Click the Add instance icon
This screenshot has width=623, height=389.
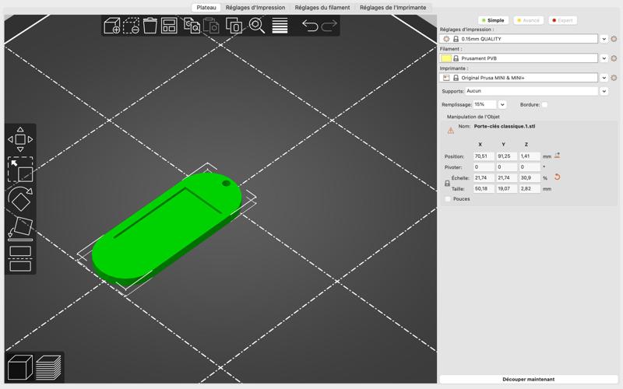pos(234,26)
